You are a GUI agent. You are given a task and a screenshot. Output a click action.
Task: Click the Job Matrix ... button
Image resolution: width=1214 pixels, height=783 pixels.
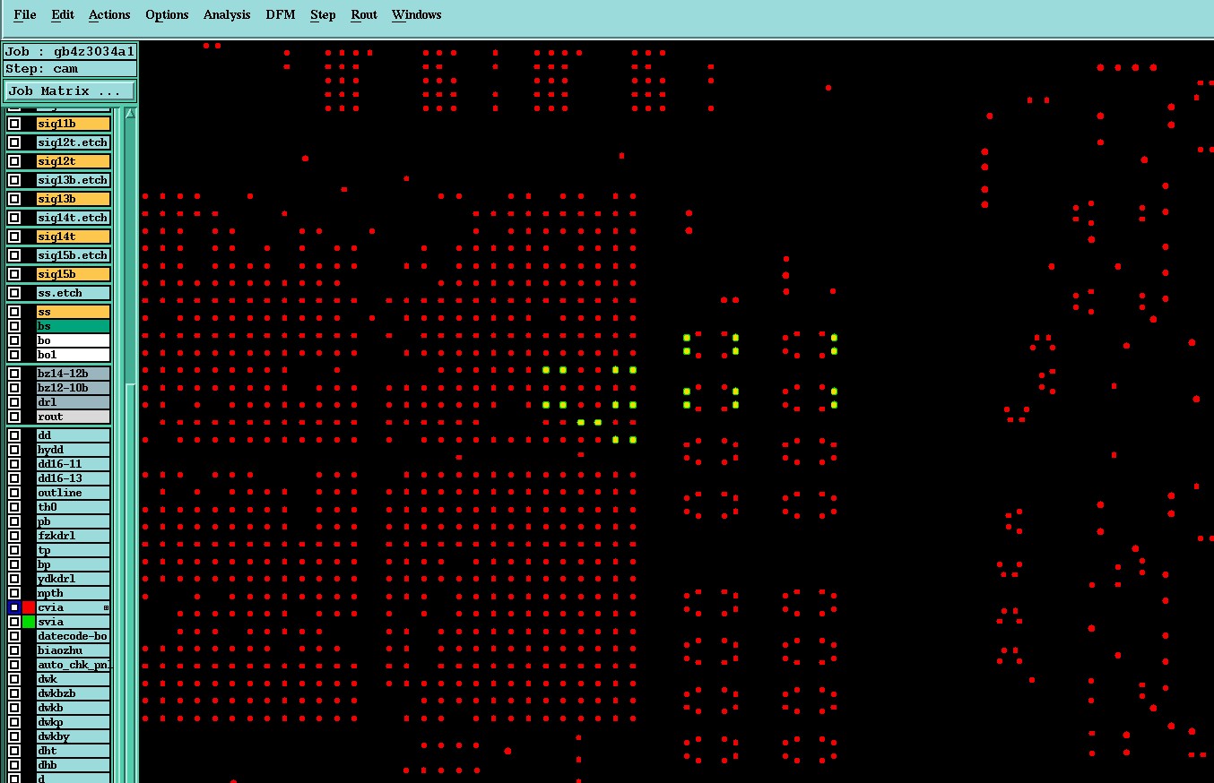tap(70, 91)
